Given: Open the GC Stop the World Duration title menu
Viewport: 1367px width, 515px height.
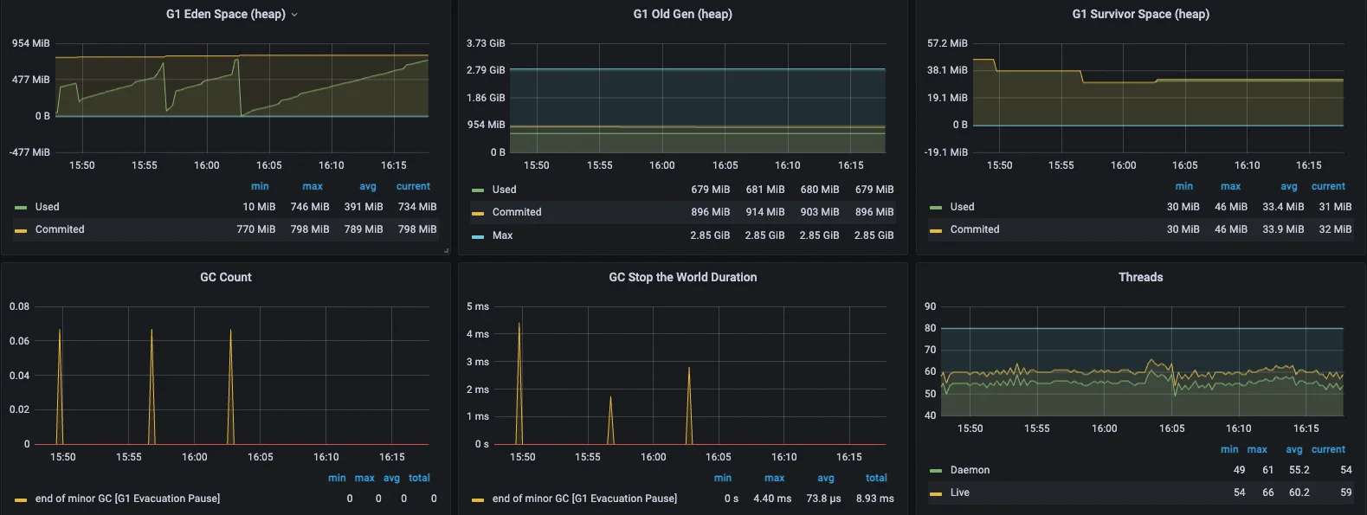Looking at the screenshot, I should (x=682, y=277).
